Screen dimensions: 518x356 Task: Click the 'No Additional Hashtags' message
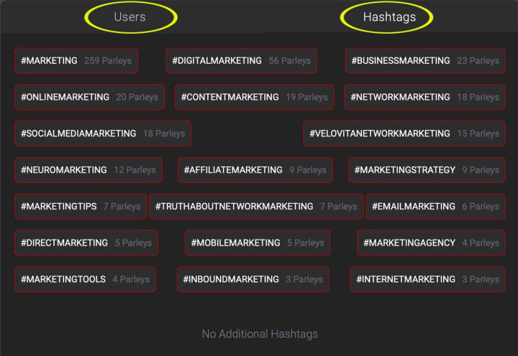tap(260, 334)
